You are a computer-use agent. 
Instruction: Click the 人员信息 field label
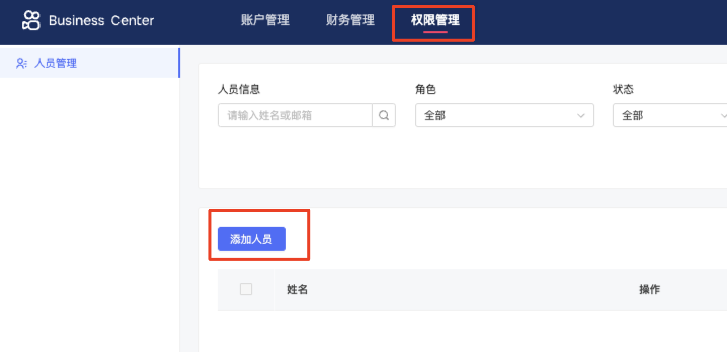[239, 90]
